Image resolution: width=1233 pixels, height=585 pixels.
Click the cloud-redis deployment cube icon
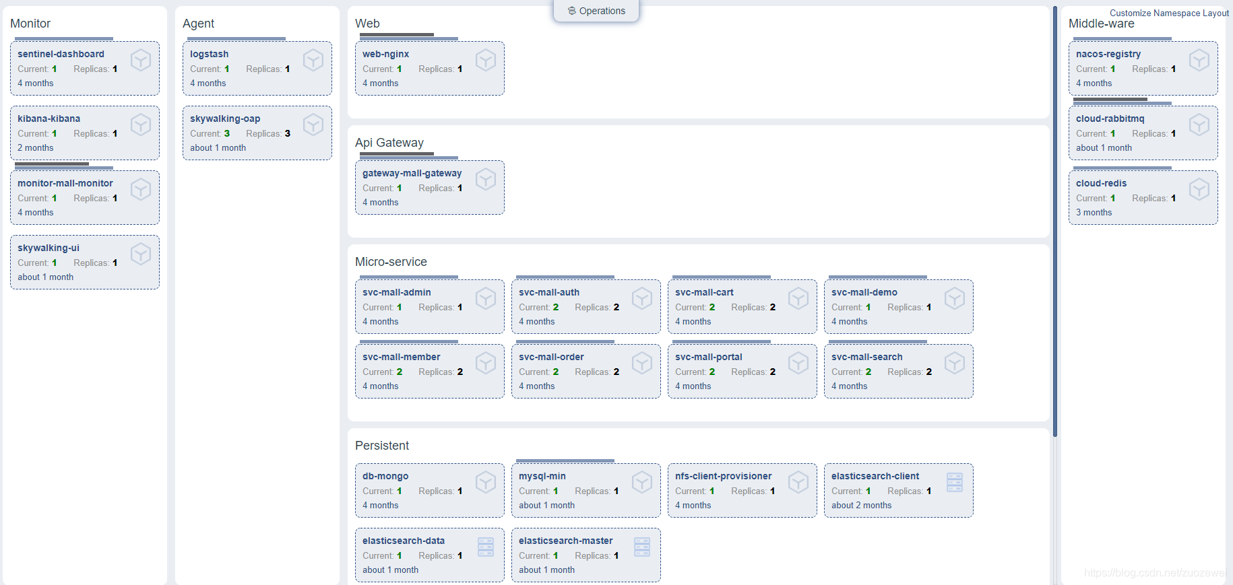click(x=1199, y=190)
